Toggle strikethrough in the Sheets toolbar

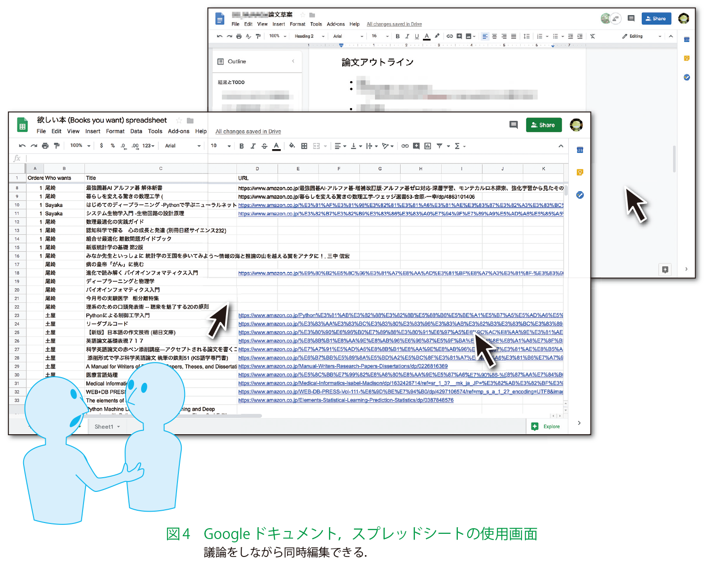pos(264,146)
